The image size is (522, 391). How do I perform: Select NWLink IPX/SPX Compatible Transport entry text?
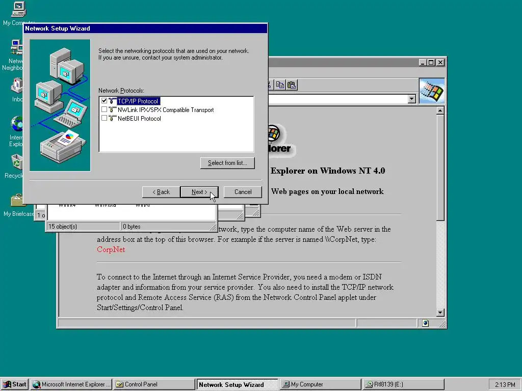[166, 110]
